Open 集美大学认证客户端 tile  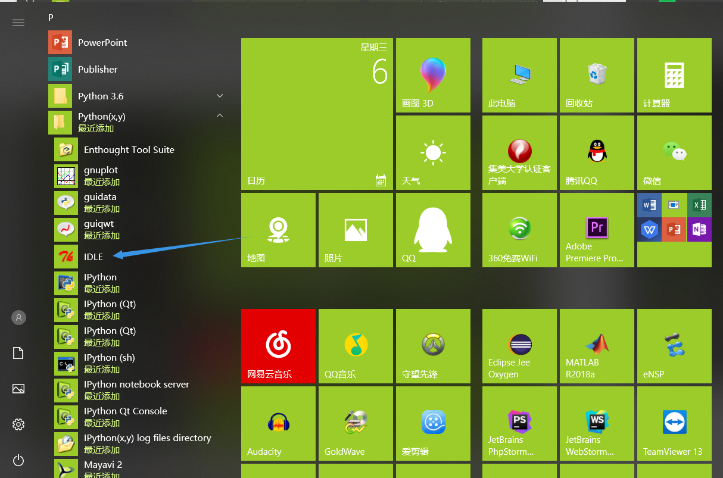[519, 152]
